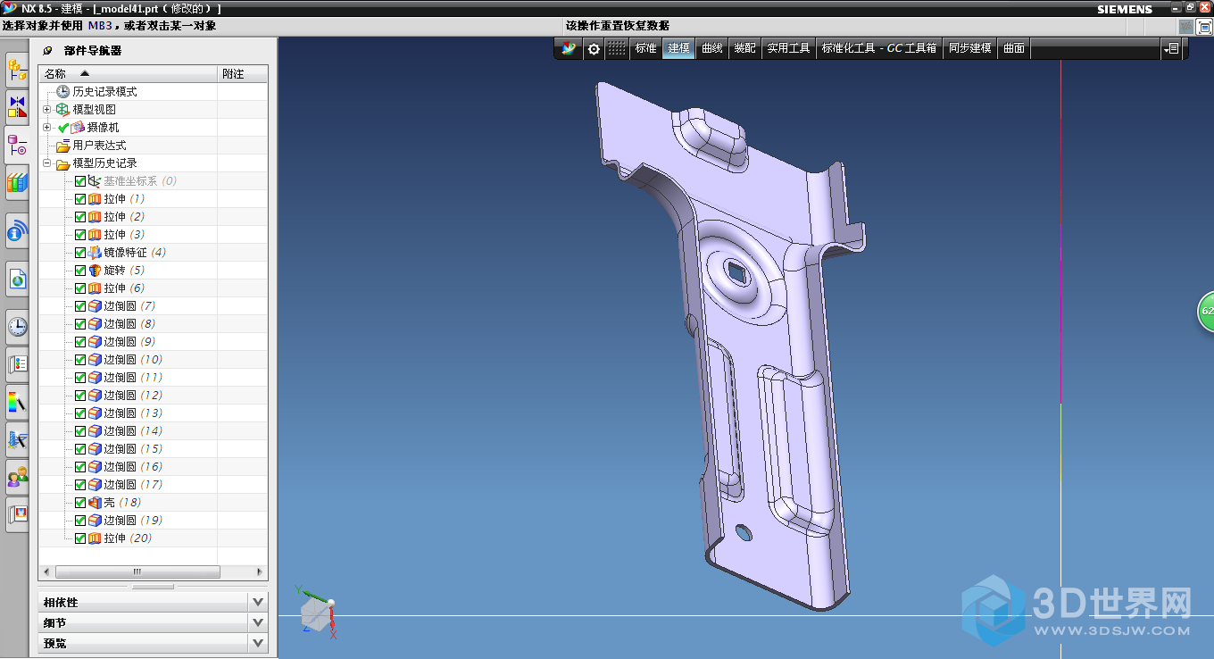1214x659 pixels.
Task: Open the Manufacturing Wizards sidebar tab
Action: (17, 439)
